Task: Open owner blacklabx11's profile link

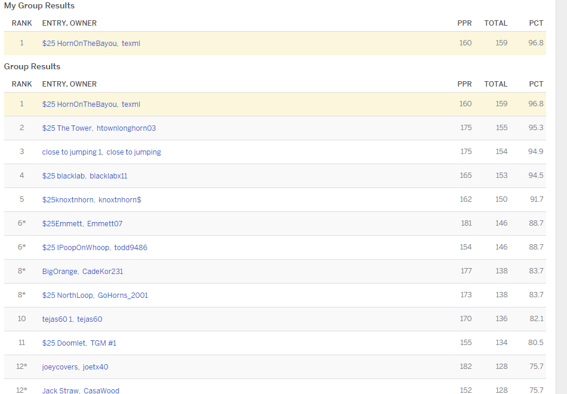Action: [x=109, y=176]
